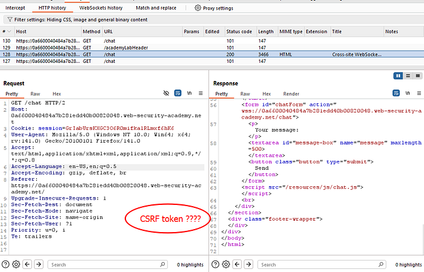
Task: Select Response Hex tab
Action: [x=267, y=94]
